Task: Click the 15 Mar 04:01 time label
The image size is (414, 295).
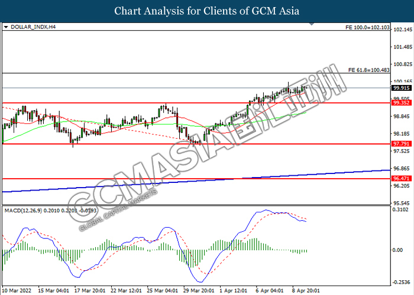Action: [53, 291]
